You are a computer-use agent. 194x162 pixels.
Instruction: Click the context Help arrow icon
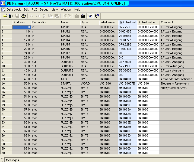click(97, 16)
